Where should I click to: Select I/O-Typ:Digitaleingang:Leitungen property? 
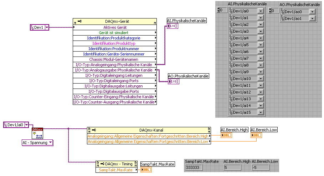tap(115, 75)
